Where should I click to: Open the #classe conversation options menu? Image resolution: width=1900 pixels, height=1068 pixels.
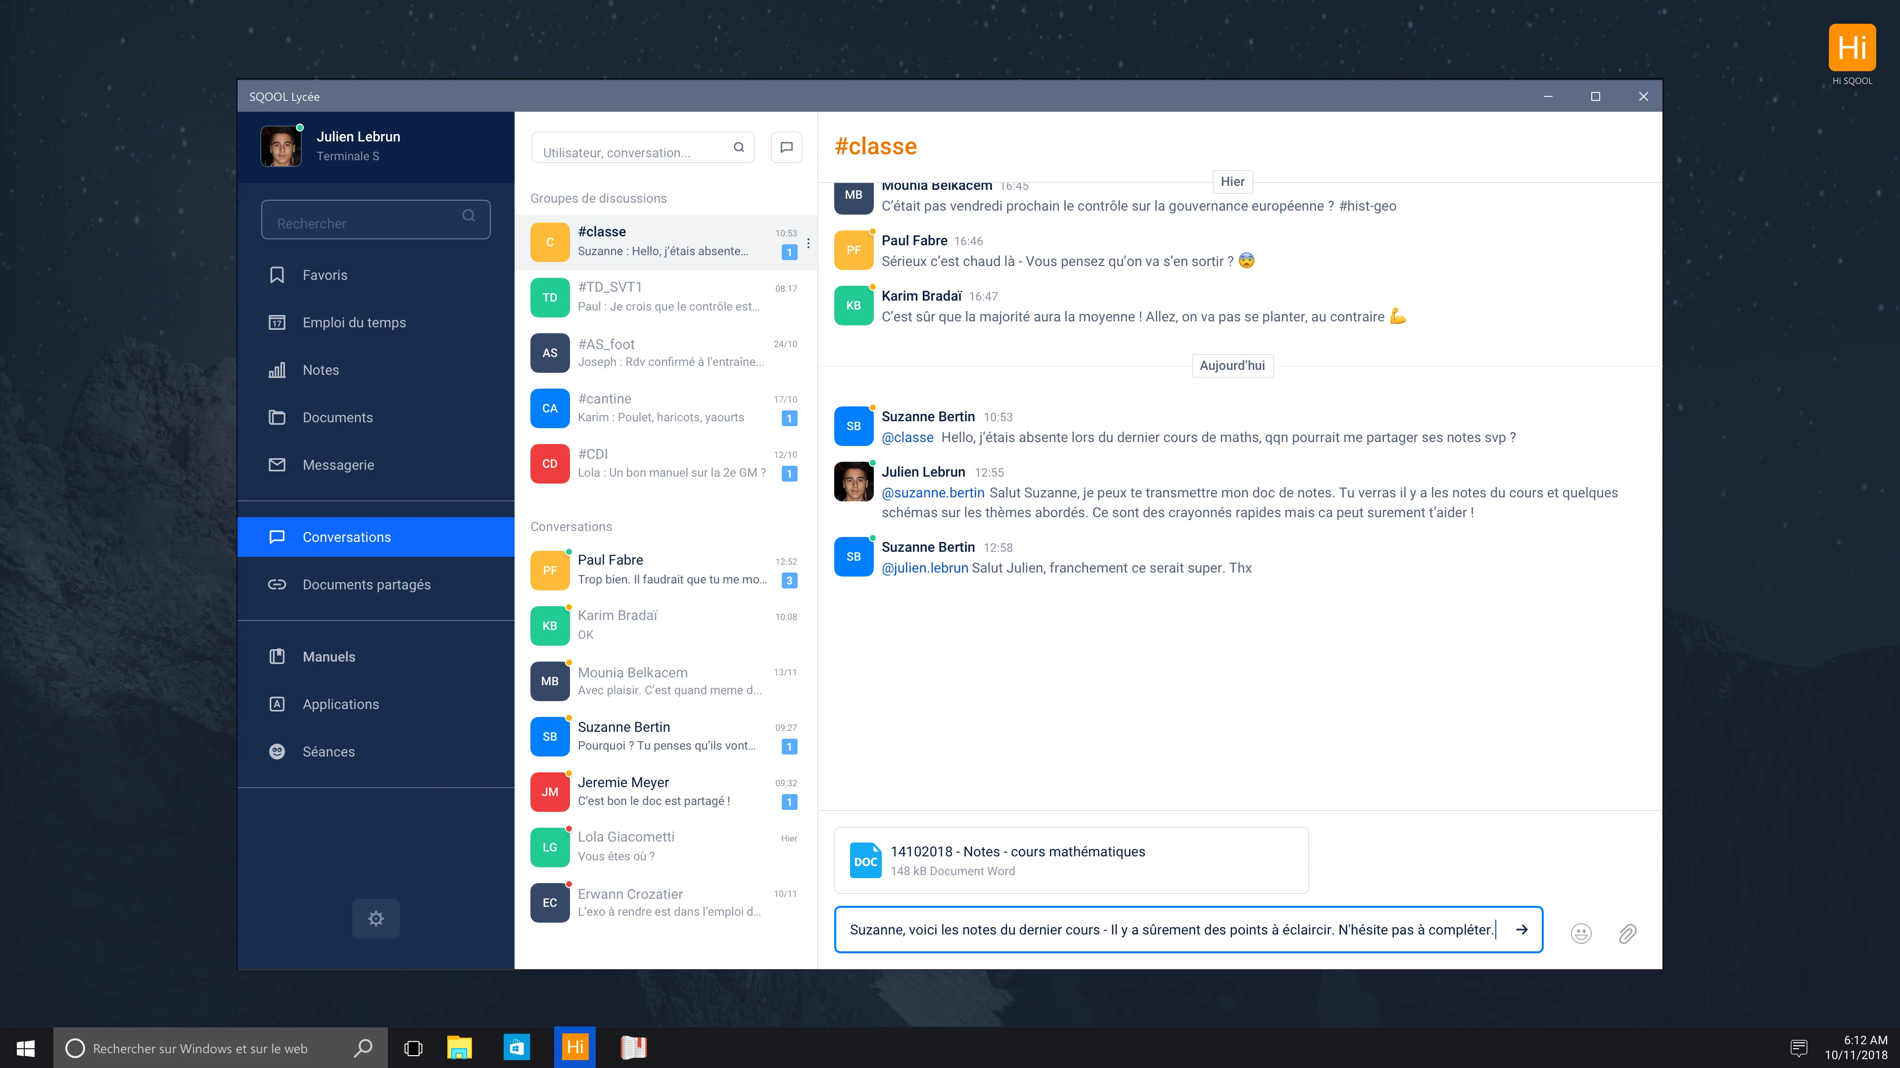(x=807, y=243)
